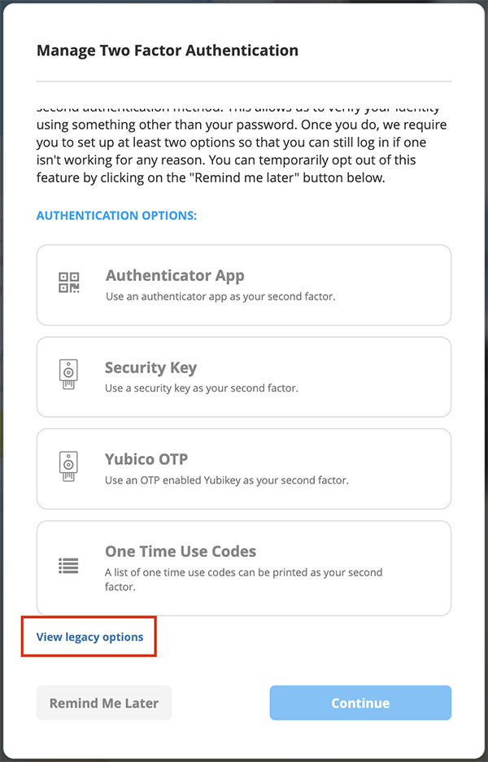Click the intro paragraph mentioning "Remind me later"
488x762 pixels.
236,151
